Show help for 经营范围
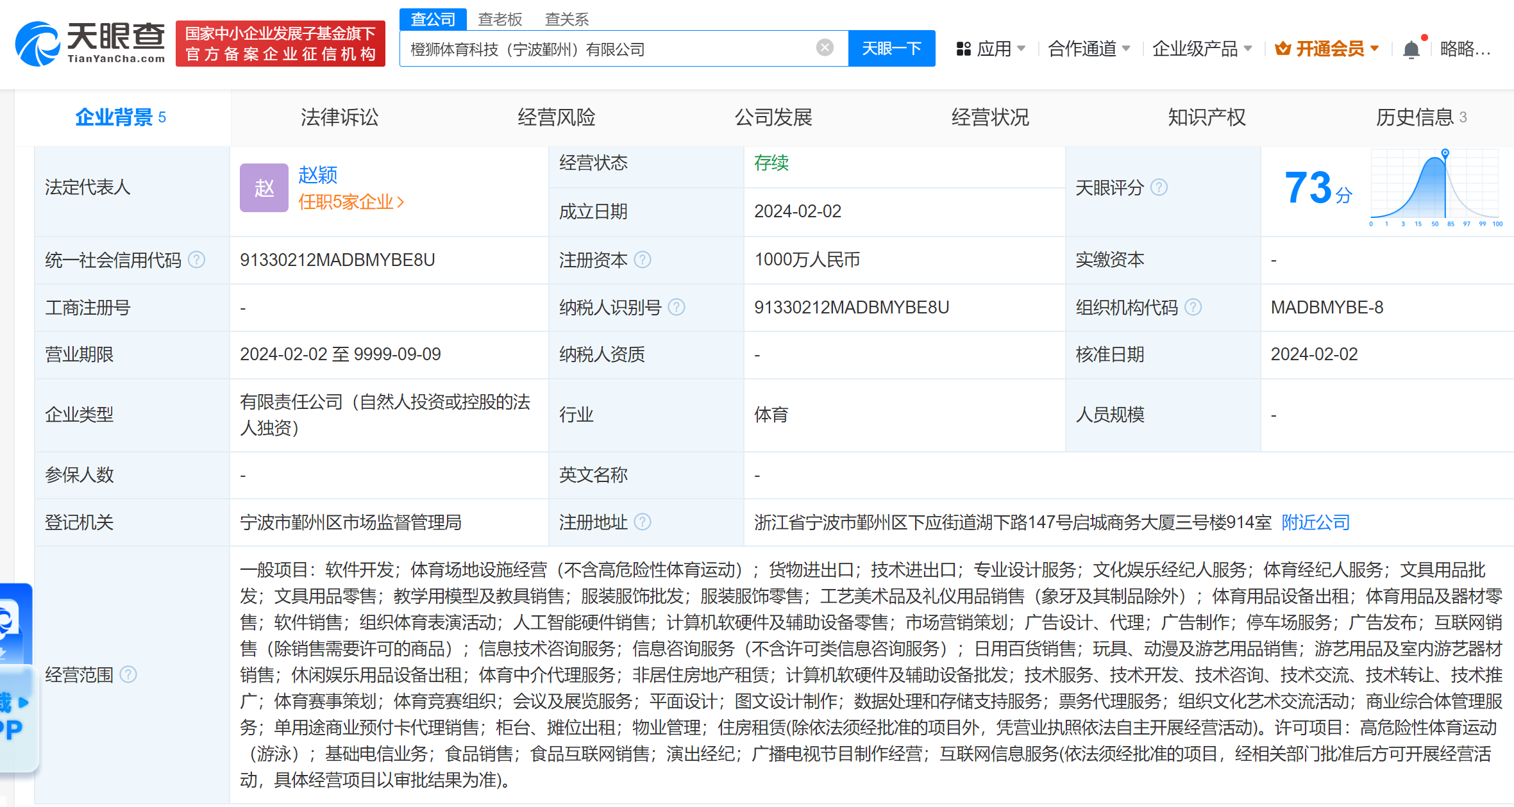This screenshot has width=1514, height=807. point(128,674)
